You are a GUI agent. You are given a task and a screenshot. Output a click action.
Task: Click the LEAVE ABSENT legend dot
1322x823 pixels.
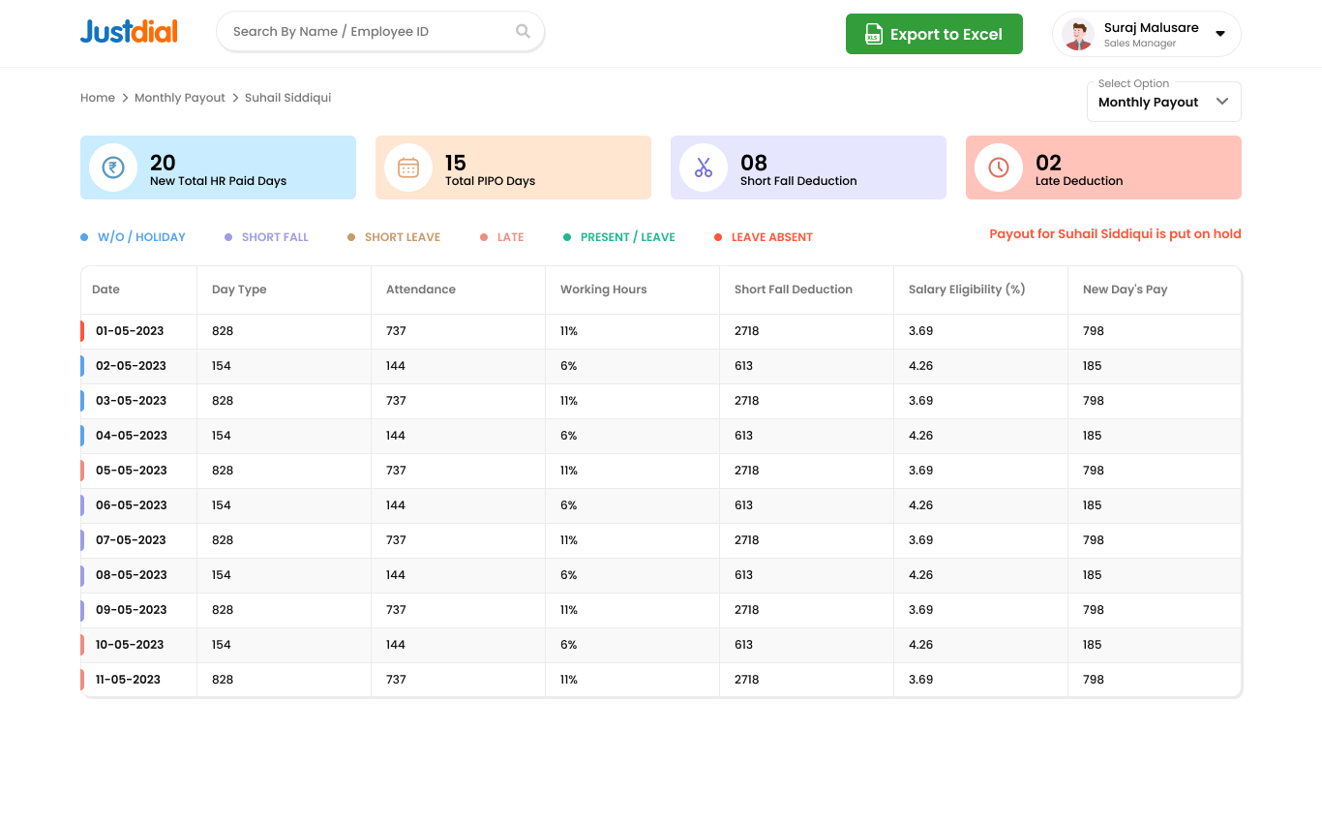pos(718,237)
